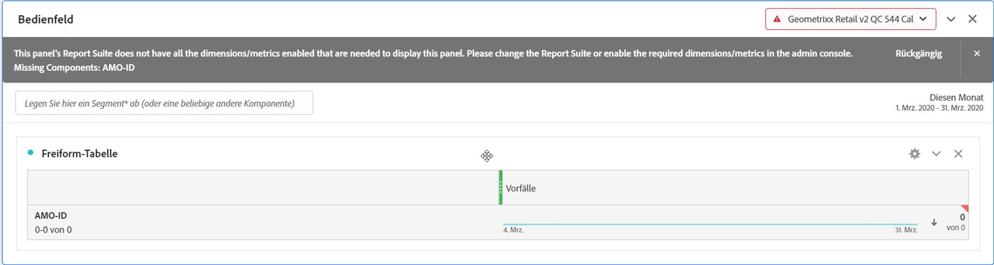
Task: Open the Freiform-Tabelle settings gear
Action: [x=915, y=154]
